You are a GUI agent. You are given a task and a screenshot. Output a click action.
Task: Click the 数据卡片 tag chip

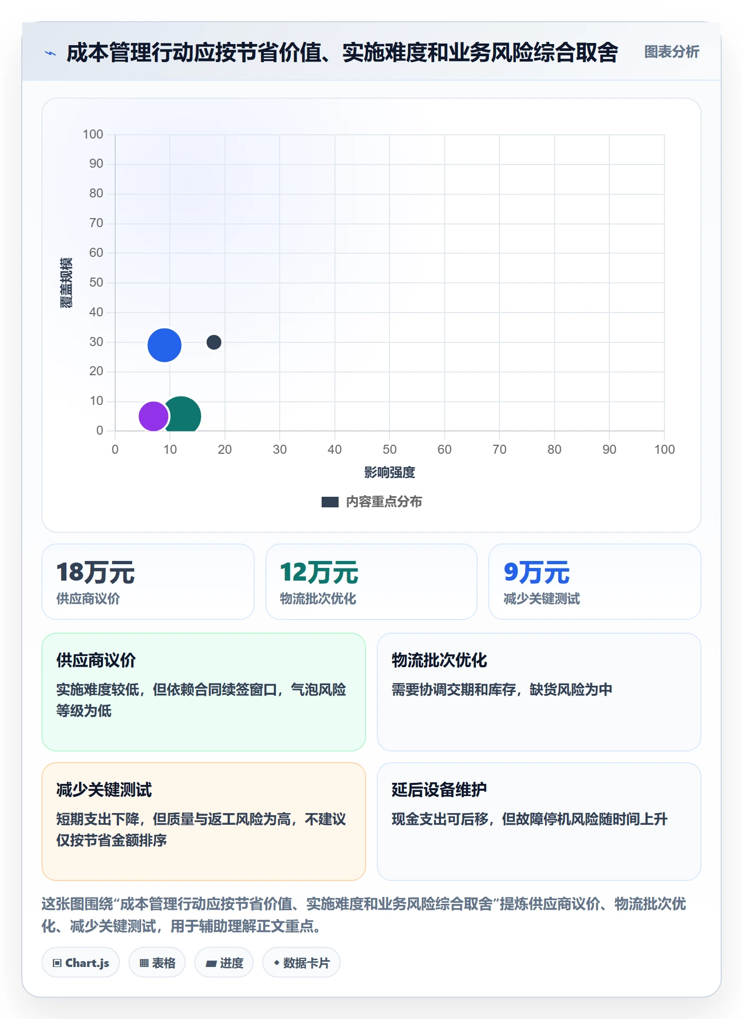point(301,963)
